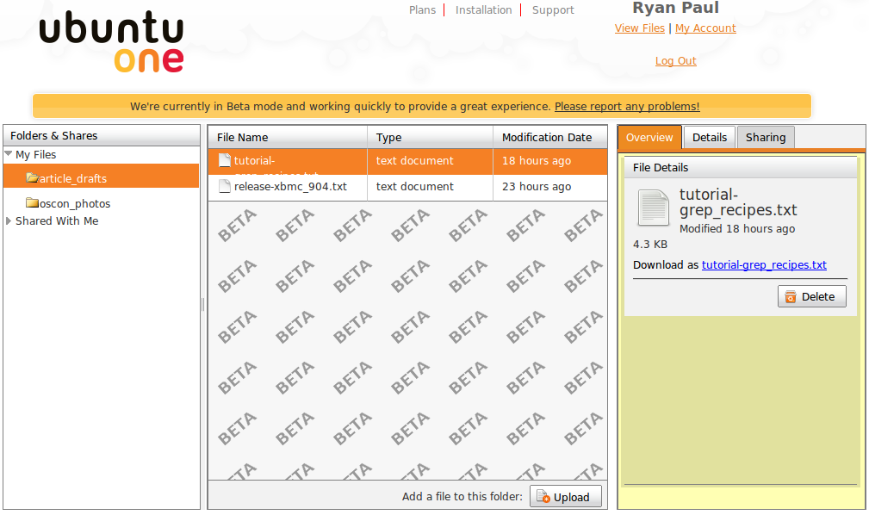869x515 pixels.
Task: Click the Ubuntu One logo
Action: 111,41
